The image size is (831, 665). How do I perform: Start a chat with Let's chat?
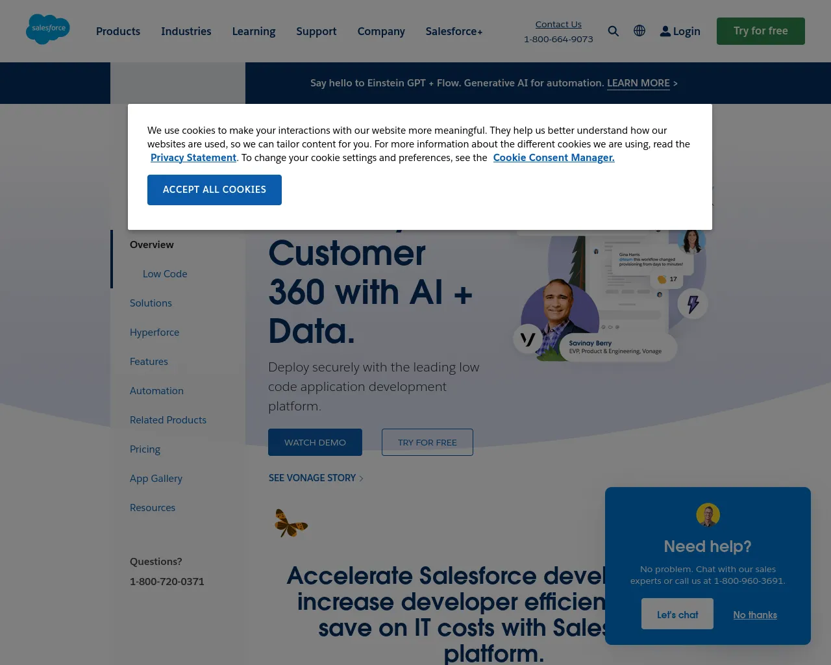click(677, 614)
